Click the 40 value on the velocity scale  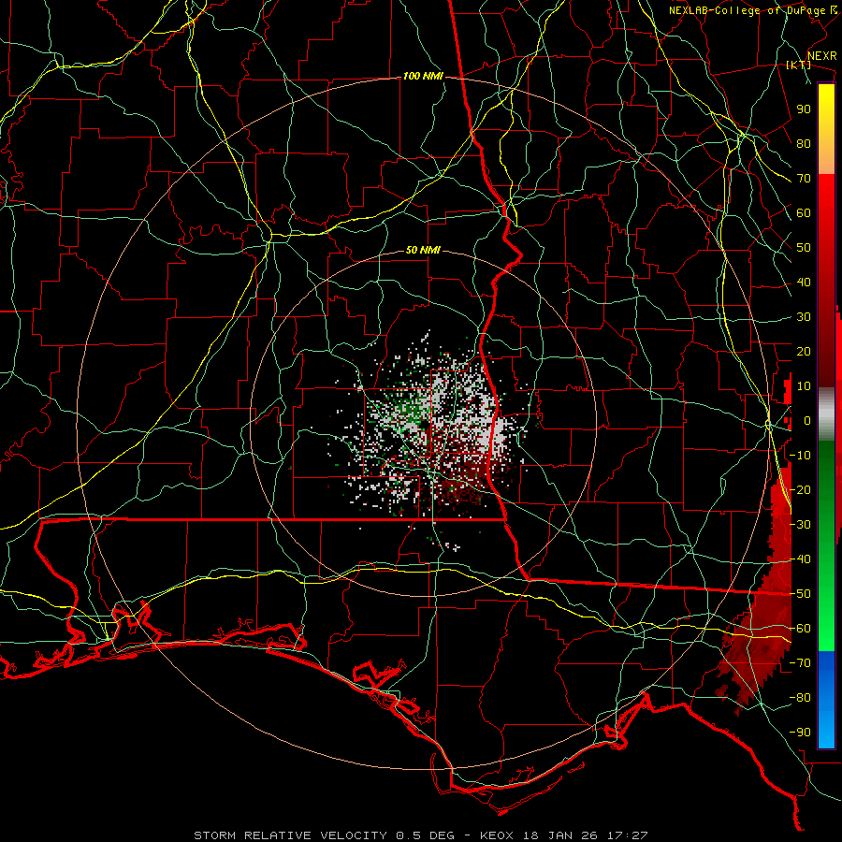click(x=804, y=282)
